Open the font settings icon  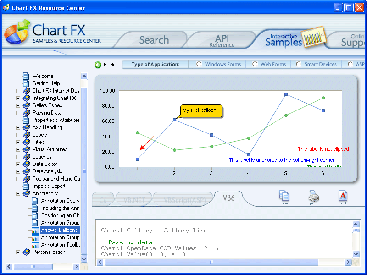(343, 196)
